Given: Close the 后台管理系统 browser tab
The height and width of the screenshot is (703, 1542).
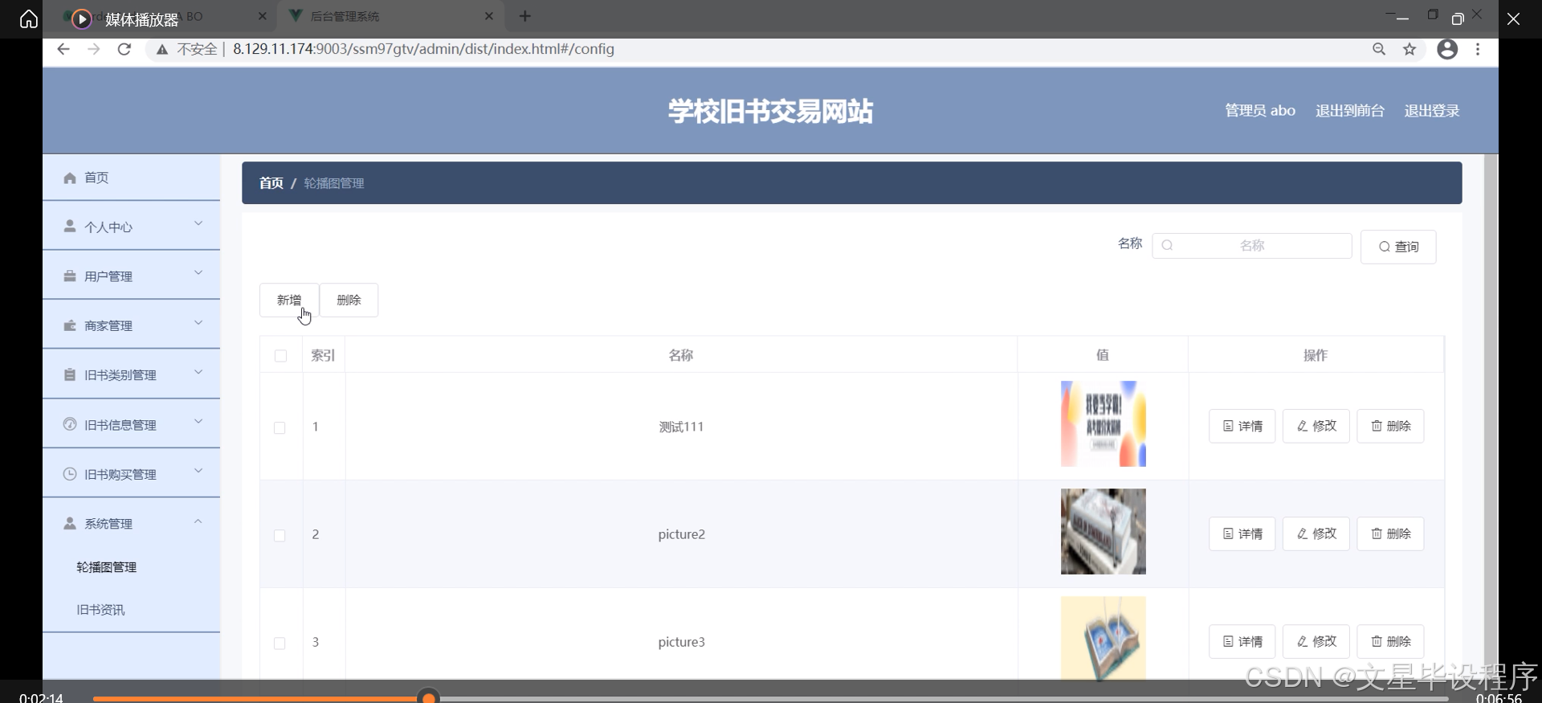Looking at the screenshot, I should pos(490,16).
